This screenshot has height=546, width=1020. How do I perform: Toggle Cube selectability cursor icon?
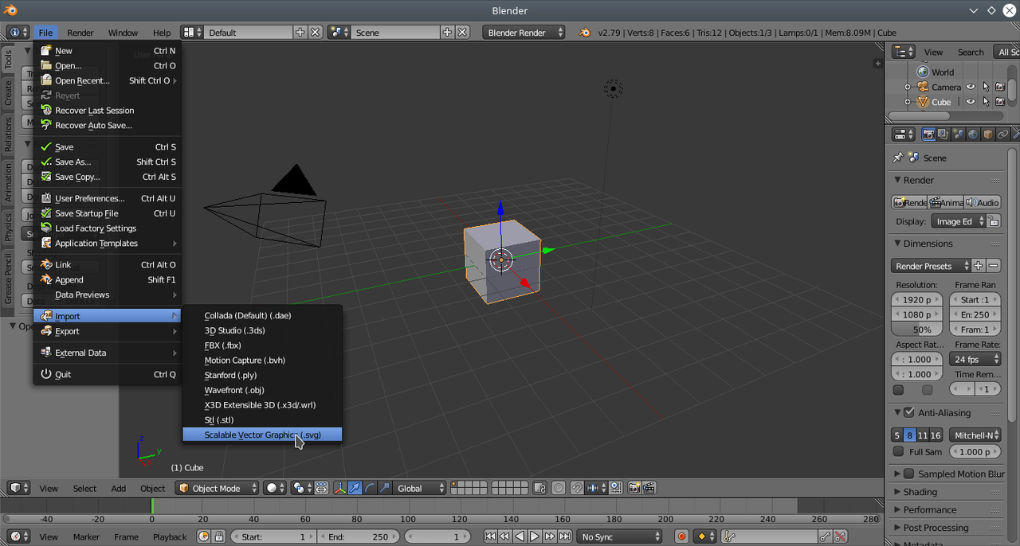986,102
